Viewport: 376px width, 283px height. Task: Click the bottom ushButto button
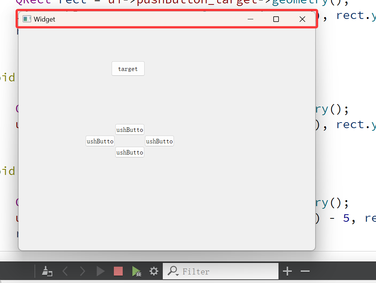pos(130,152)
